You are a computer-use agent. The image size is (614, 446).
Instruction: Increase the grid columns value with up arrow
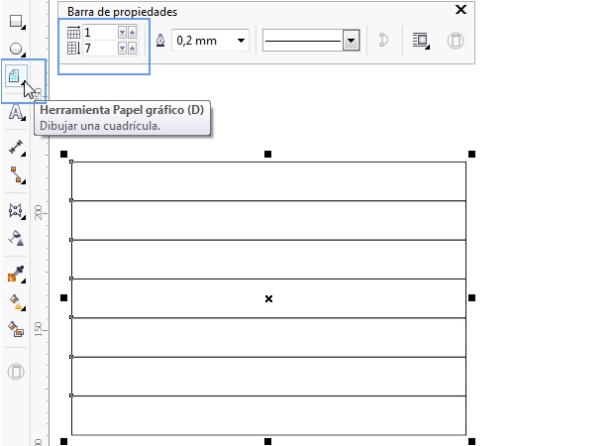point(133,33)
